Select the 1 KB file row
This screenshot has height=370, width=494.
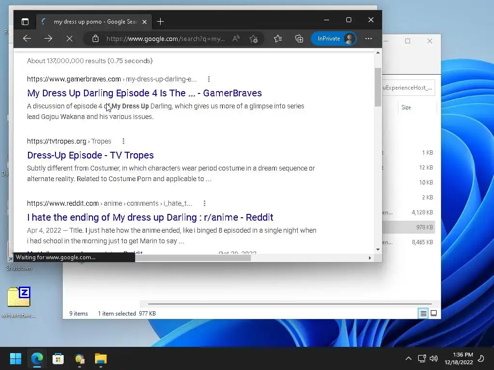(x=409, y=153)
